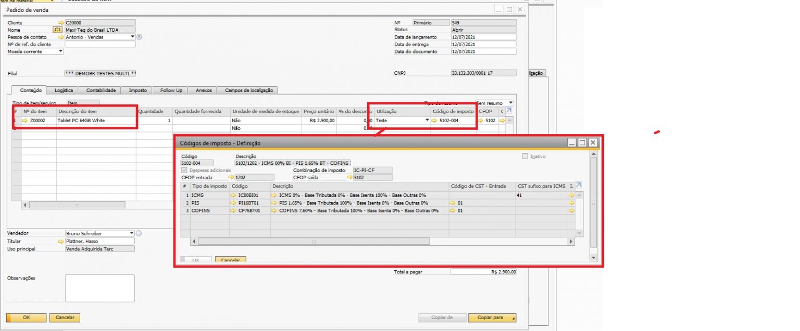Toggle the Despesas adicionais checkbox
800x331 pixels.
coord(184,170)
